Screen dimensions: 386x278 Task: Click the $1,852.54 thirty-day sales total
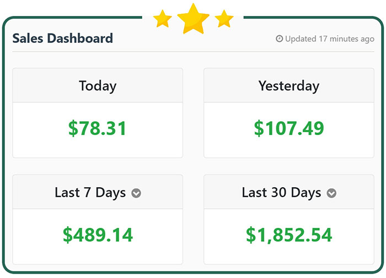[289, 235]
